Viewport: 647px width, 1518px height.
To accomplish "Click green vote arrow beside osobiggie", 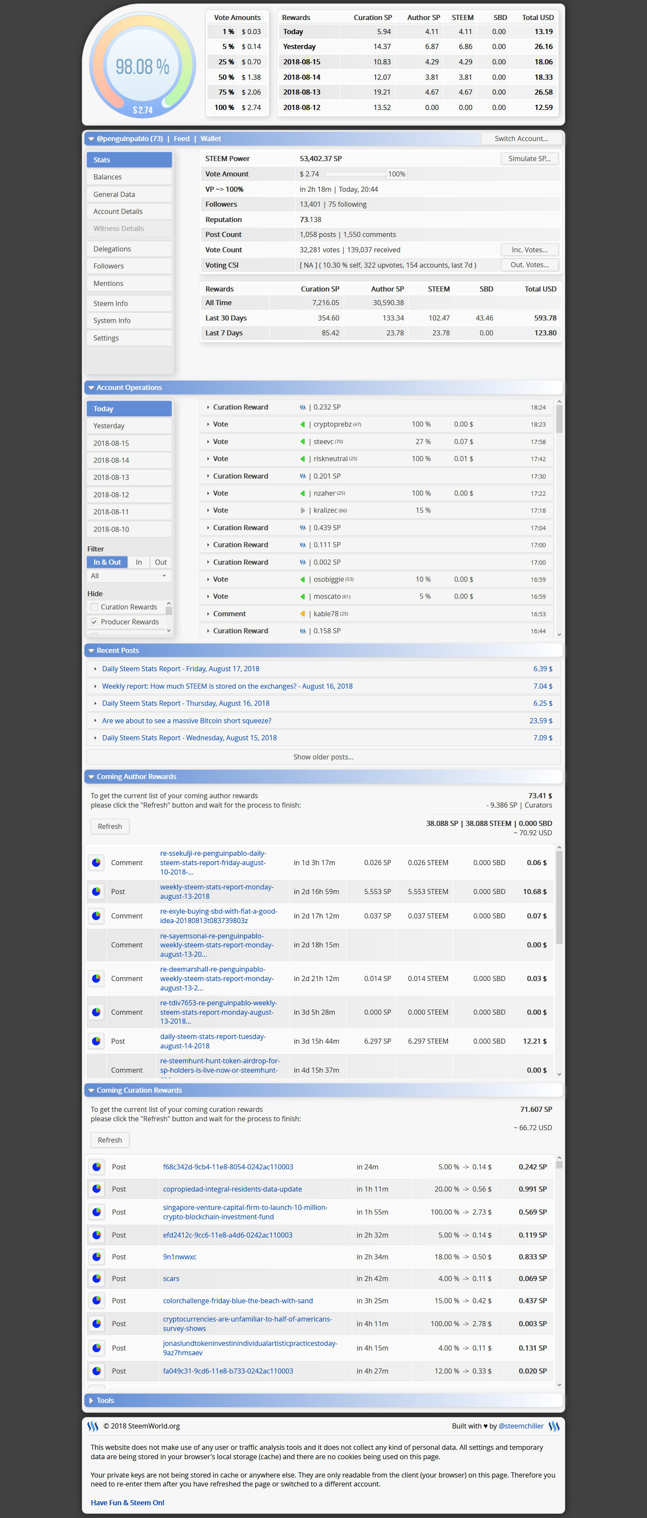I will tap(302, 579).
